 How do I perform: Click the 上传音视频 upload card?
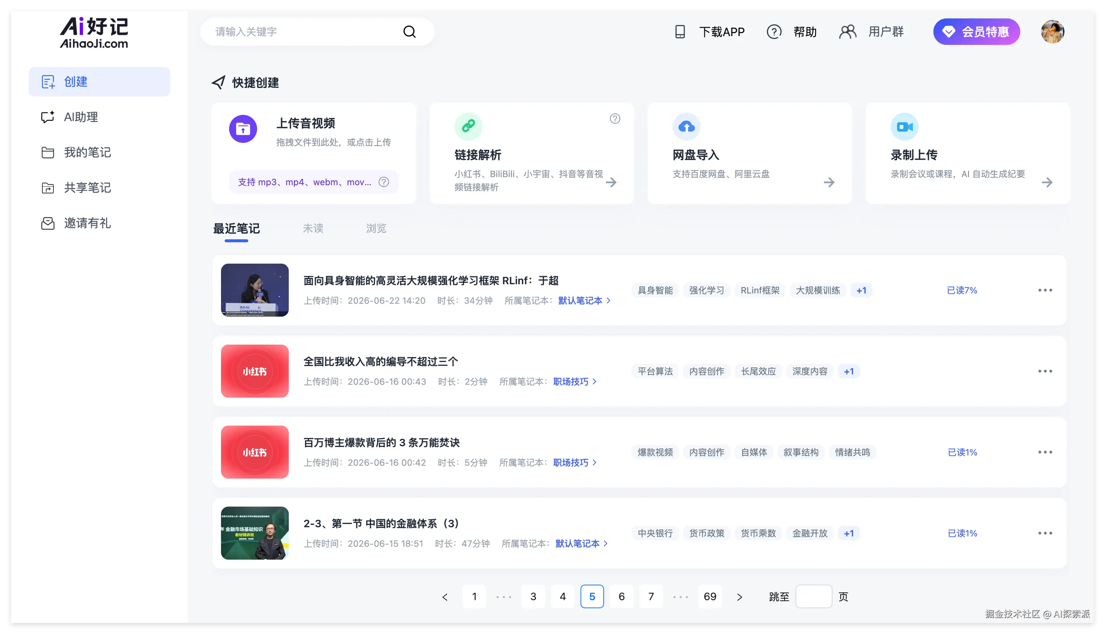click(313, 153)
